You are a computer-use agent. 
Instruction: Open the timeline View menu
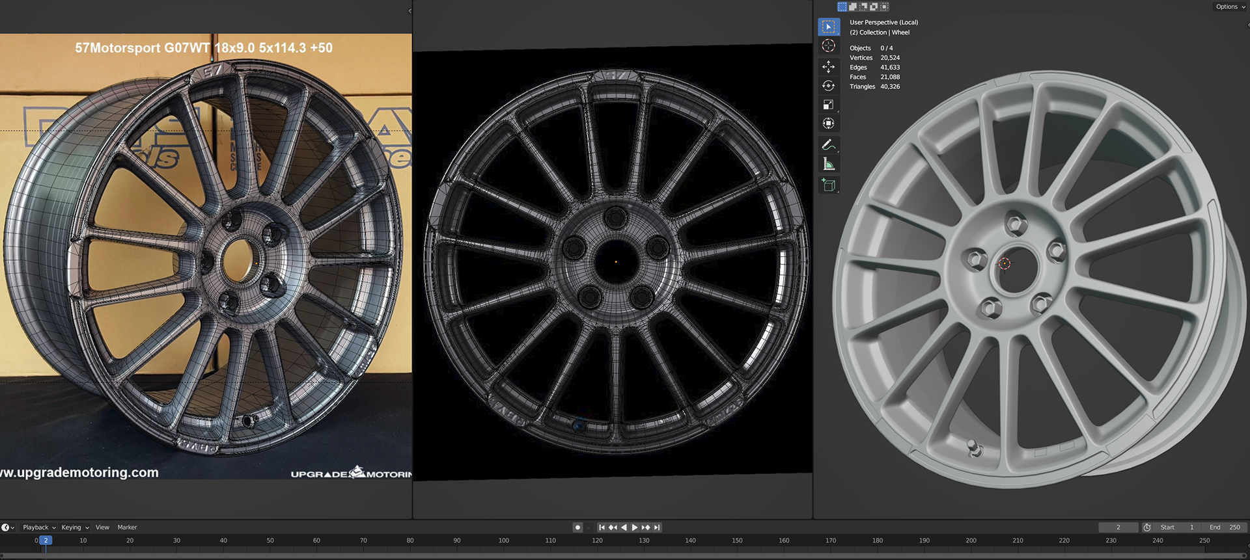pyautogui.click(x=102, y=527)
